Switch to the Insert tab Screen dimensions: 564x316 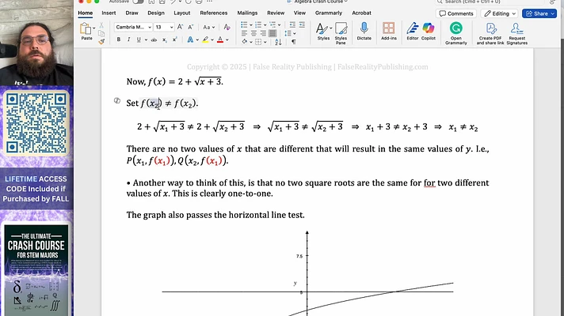pos(109,13)
